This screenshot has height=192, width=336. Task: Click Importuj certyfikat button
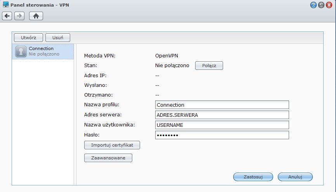pos(112,145)
